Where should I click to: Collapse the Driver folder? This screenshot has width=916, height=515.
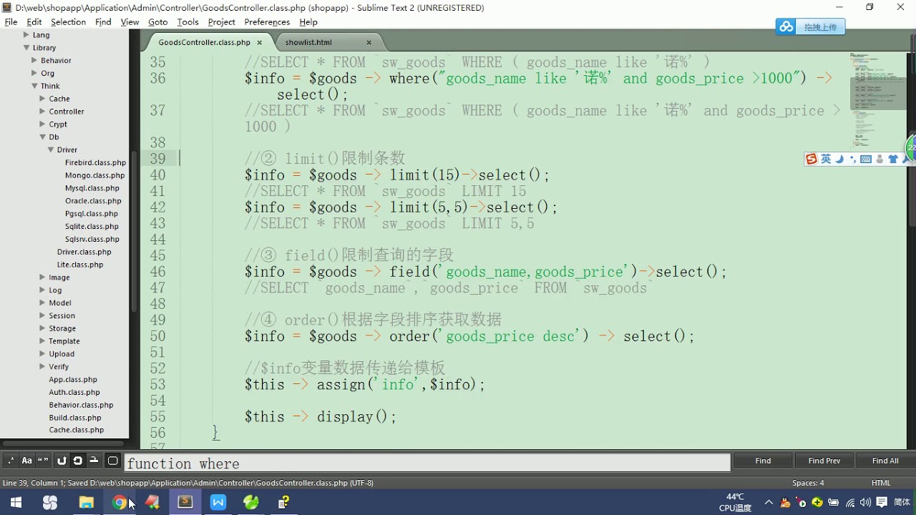click(x=51, y=149)
